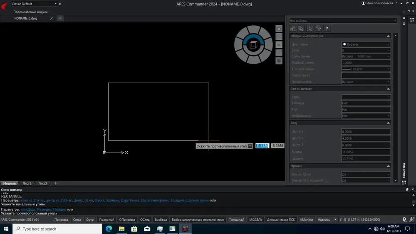Viewport: 416px width, 234px height.
Task: Click the 90 degree rotate view button
Action: click(x=279, y=45)
